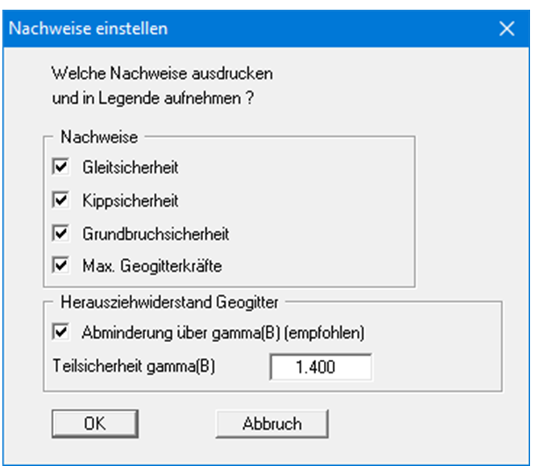Click the Nachweise einstellen title bar text

(x=89, y=28)
